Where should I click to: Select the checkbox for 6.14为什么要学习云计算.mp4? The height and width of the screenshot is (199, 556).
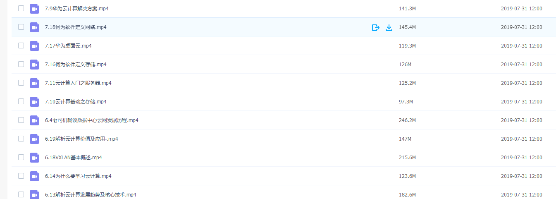pyautogui.click(x=21, y=176)
